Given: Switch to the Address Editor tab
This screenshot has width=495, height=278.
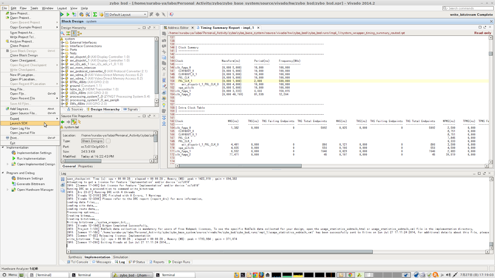Looking at the screenshot, I should (x=178, y=28).
